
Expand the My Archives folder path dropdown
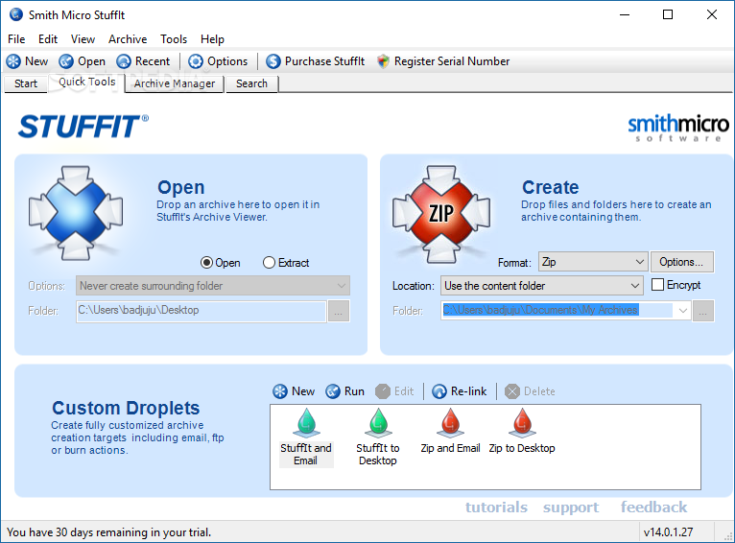point(683,310)
